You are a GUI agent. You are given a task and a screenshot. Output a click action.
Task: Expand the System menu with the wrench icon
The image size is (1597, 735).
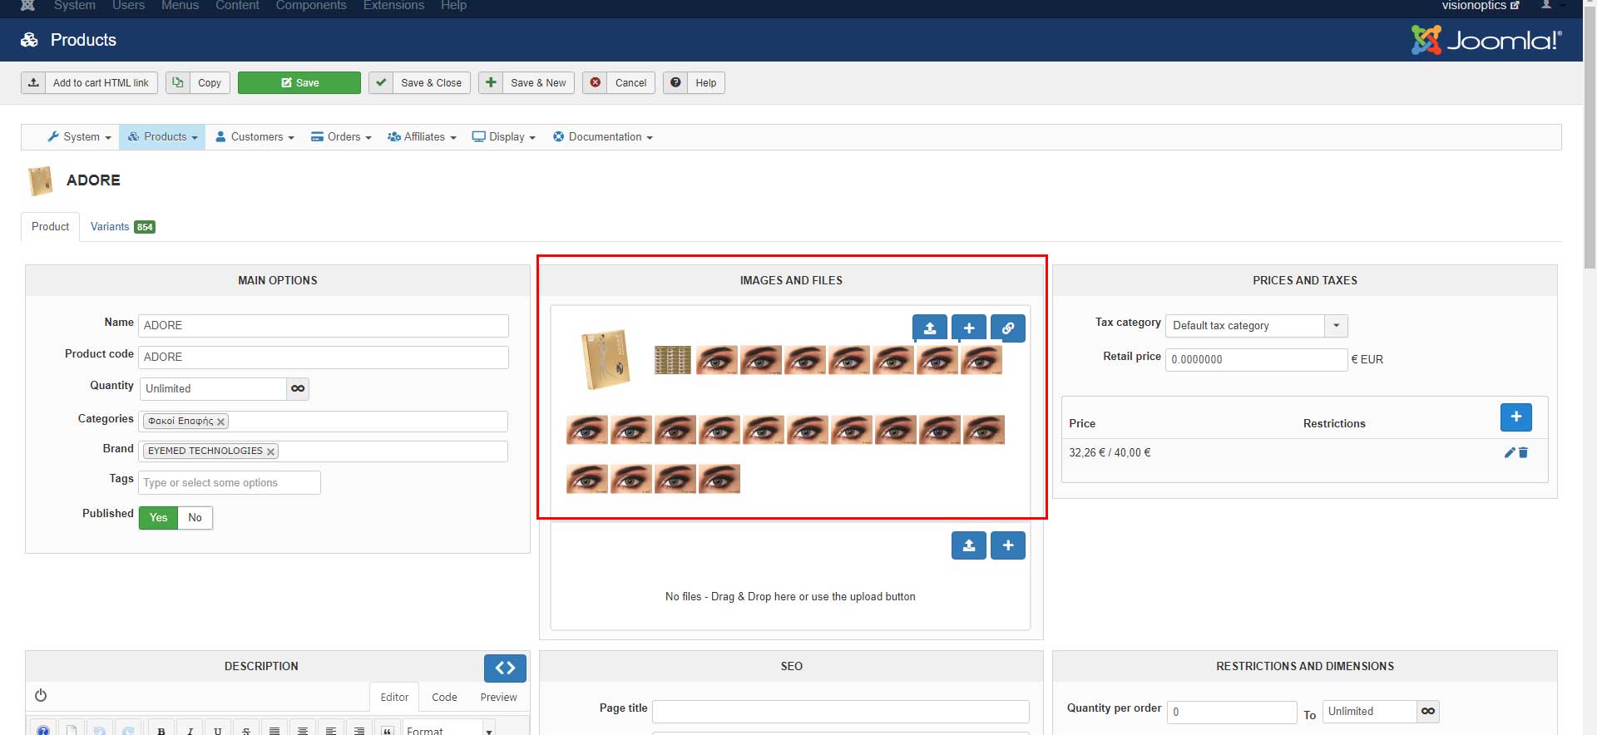79,137
